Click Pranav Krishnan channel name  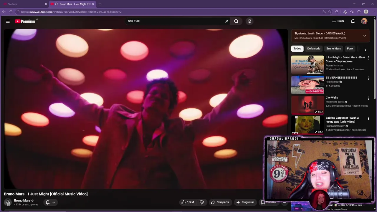point(334,66)
